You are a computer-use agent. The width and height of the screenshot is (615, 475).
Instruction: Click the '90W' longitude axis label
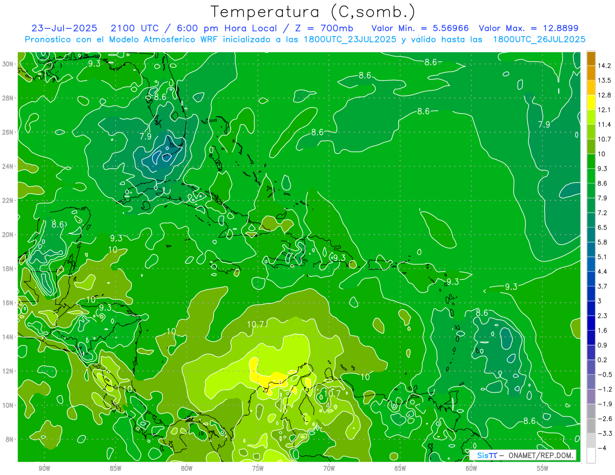click(x=45, y=468)
